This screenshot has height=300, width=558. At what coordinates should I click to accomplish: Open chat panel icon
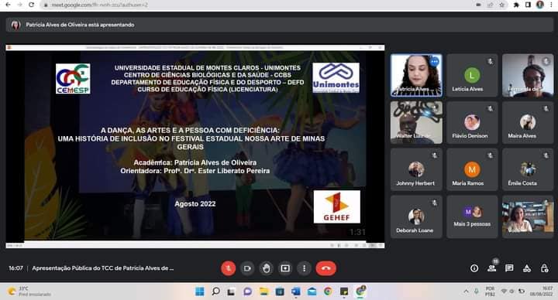pos(509,268)
